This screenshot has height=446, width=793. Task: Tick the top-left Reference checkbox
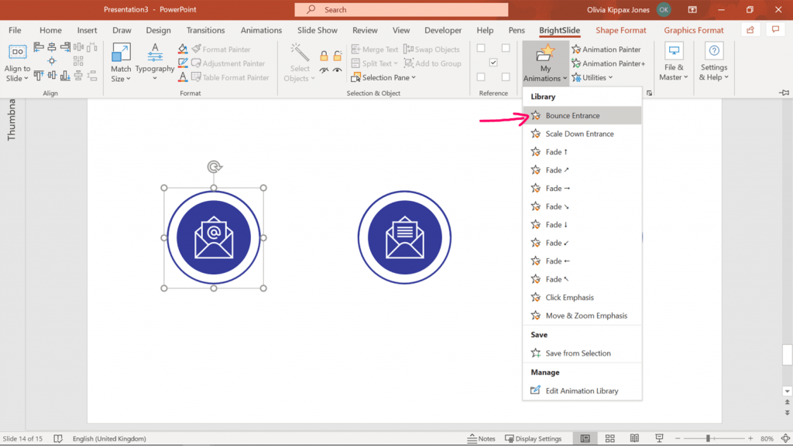tap(481, 48)
